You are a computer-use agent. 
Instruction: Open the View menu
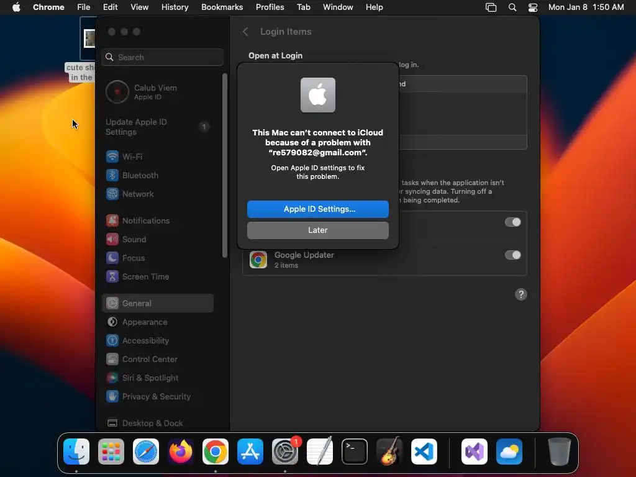(140, 7)
